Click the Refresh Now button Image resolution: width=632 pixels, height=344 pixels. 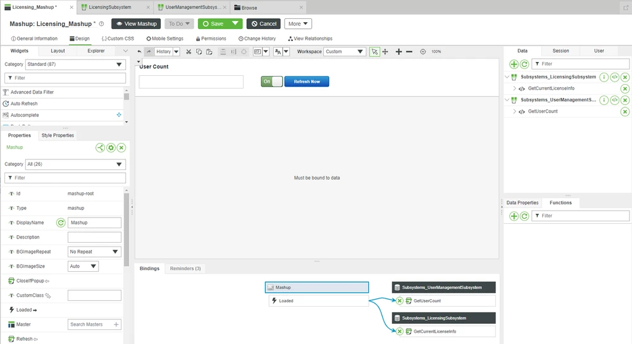307,82
